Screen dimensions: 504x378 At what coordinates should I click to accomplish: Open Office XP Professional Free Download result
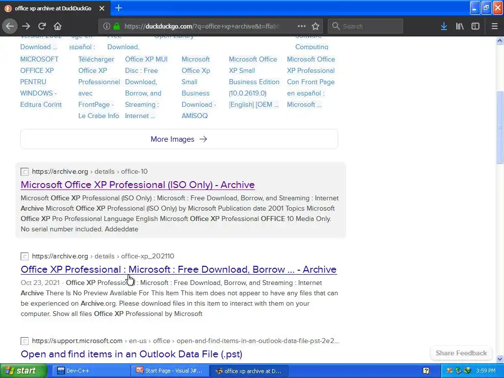(179, 269)
